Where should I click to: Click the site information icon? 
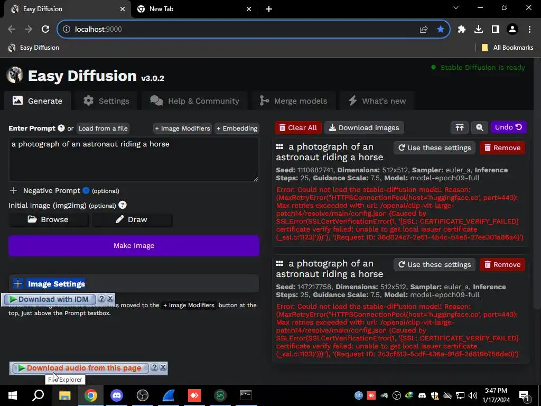[x=66, y=30]
